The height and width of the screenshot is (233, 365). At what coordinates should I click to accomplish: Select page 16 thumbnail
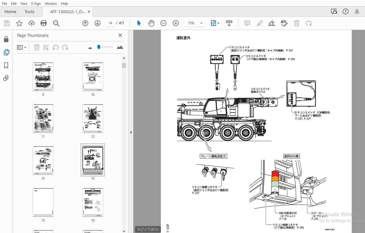pos(93,202)
